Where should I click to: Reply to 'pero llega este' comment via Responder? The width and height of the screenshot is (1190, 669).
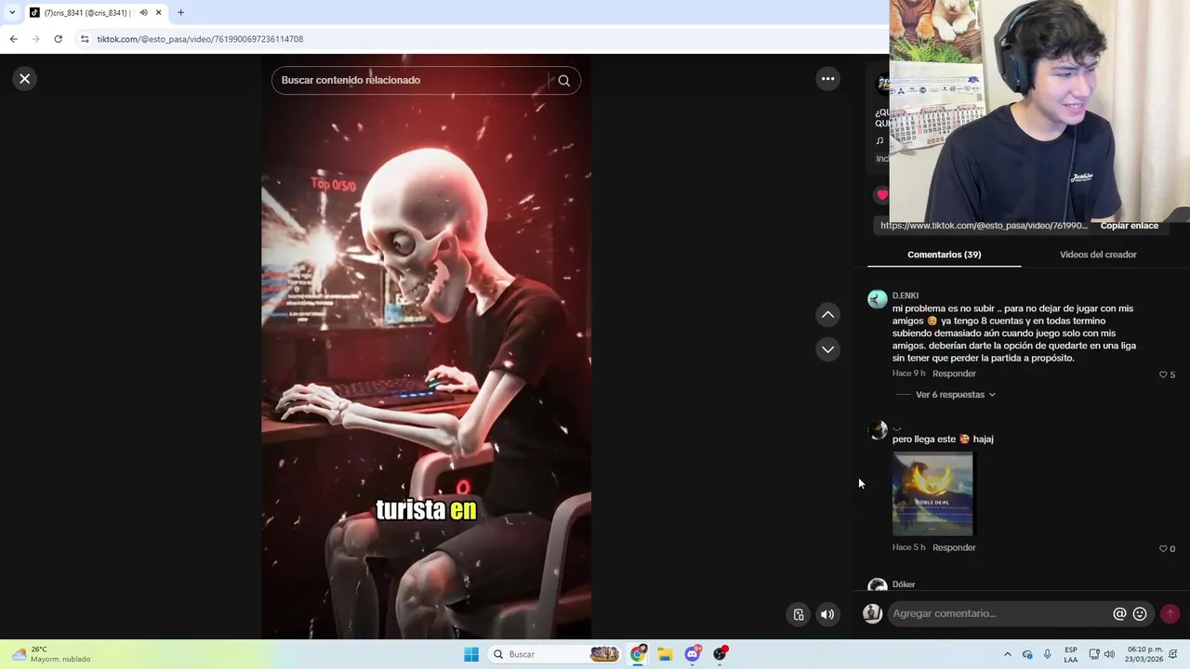[x=954, y=548]
